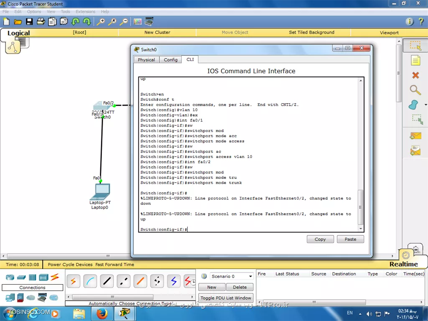
Task: Open the Options menu
Action: tap(34, 11)
